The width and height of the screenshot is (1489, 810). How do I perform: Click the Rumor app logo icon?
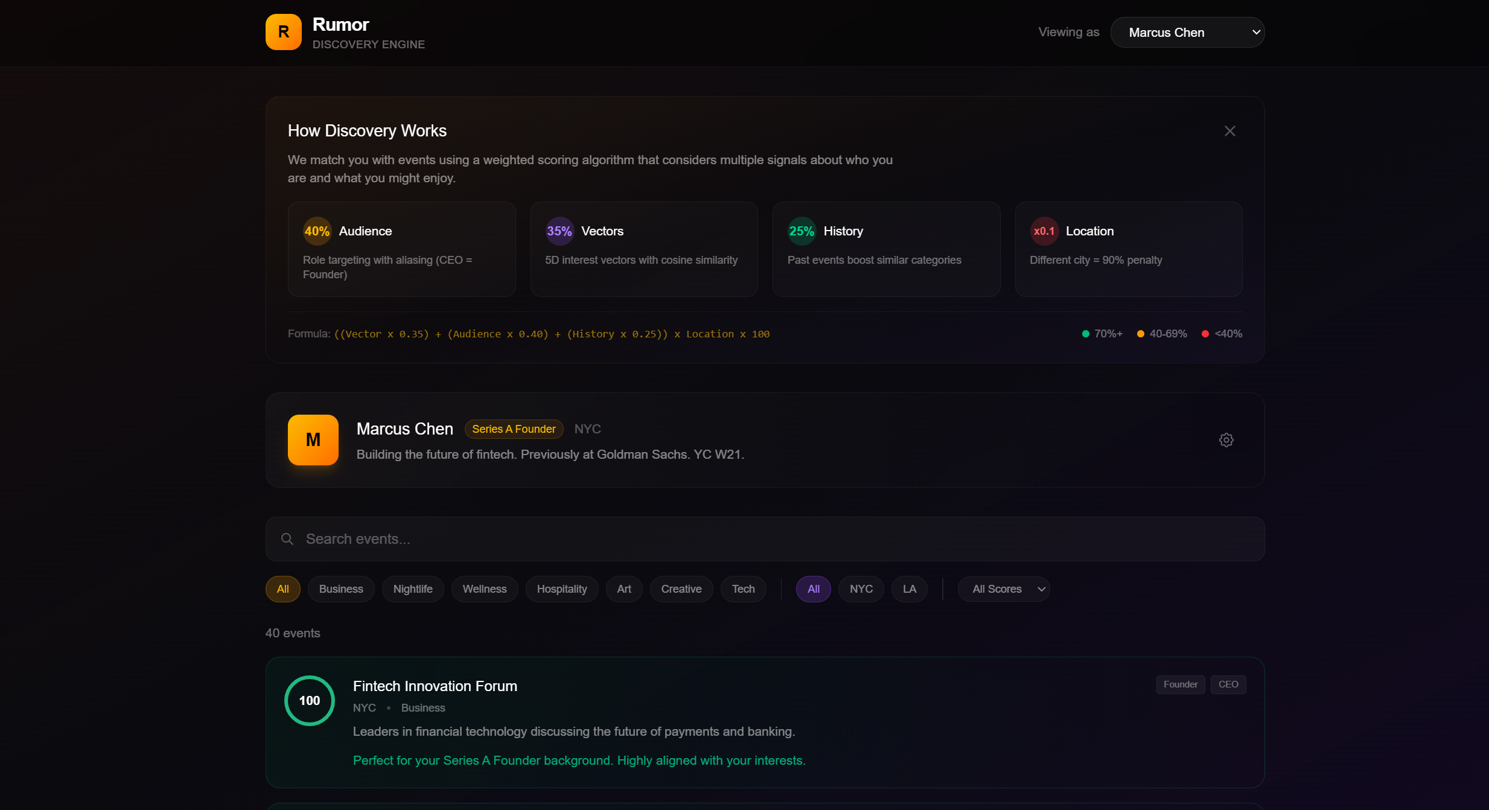click(x=282, y=32)
